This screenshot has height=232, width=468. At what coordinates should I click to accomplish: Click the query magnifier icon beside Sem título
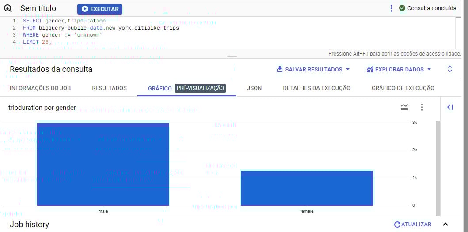(x=8, y=8)
